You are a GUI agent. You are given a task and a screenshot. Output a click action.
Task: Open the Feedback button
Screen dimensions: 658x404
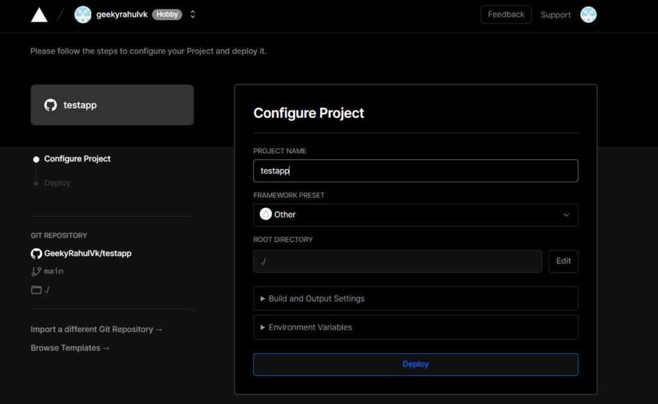pos(506,15)
